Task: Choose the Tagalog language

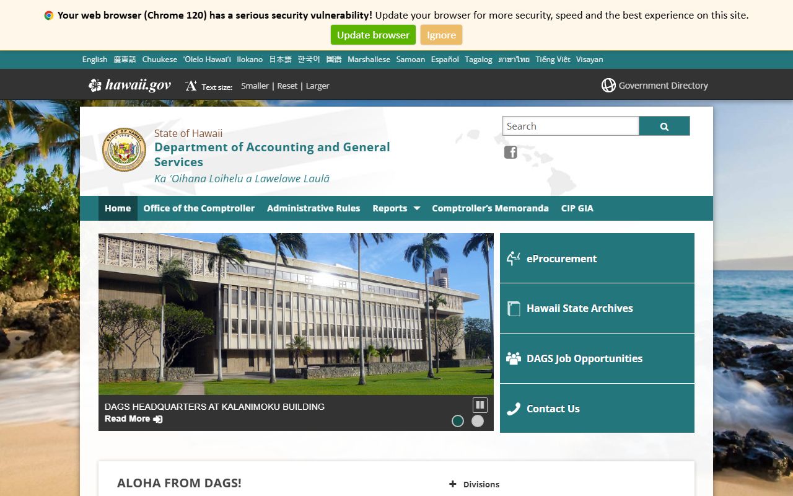Action: point(478,60)
